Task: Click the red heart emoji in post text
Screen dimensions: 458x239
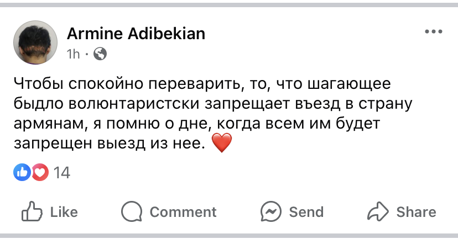Action: point(221,145)
